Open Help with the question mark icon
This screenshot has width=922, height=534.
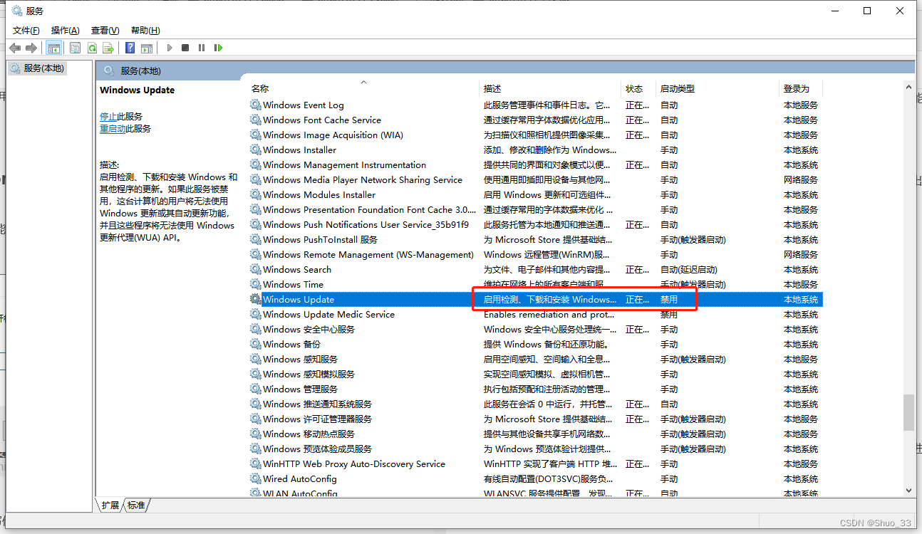[130, 48]
